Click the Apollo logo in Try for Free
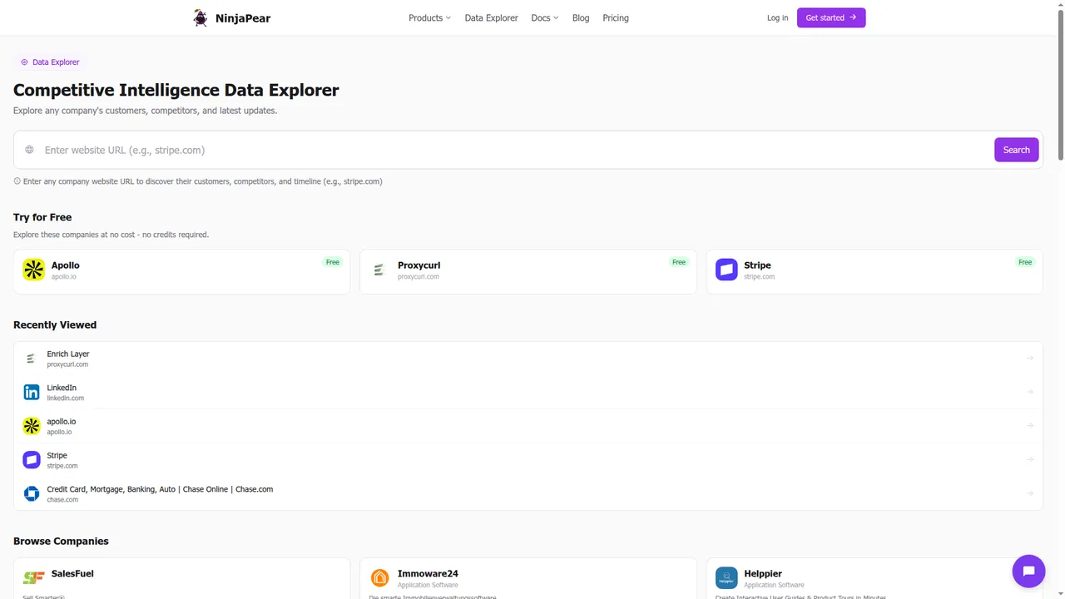Screen dimensions: 1065x599 click(x=33, y=270)
